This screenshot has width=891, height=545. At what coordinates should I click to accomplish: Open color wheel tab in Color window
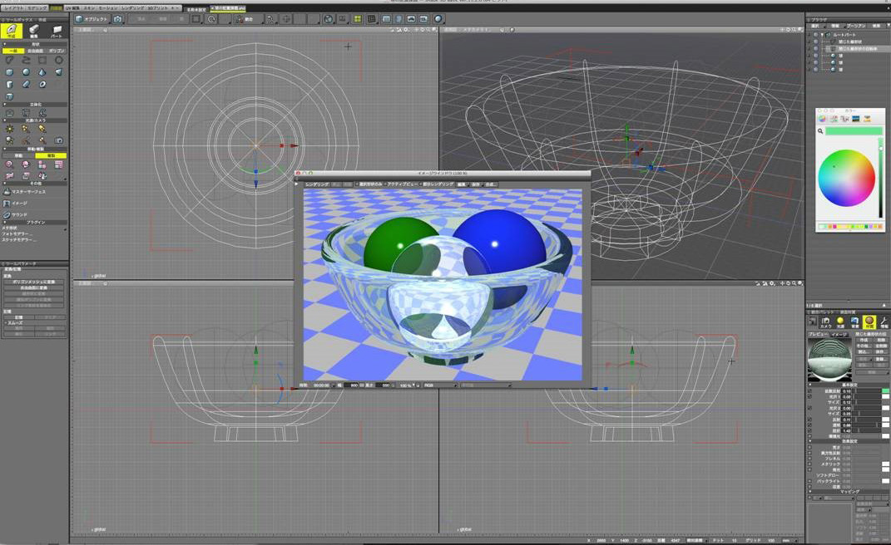click(822, 119)
